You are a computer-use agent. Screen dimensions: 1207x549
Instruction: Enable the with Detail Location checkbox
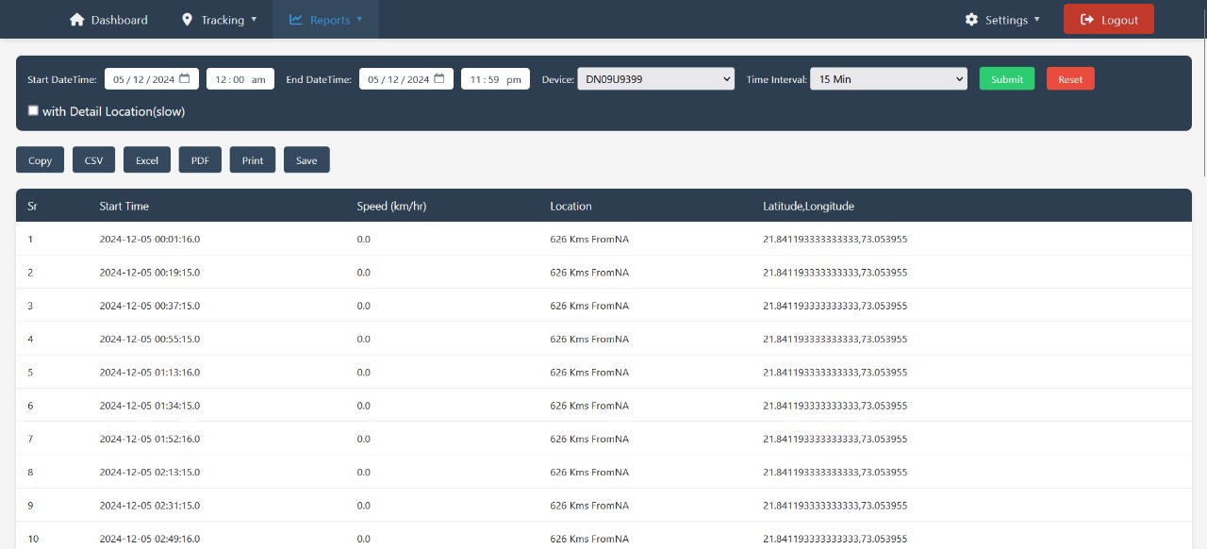coord(33,110)
